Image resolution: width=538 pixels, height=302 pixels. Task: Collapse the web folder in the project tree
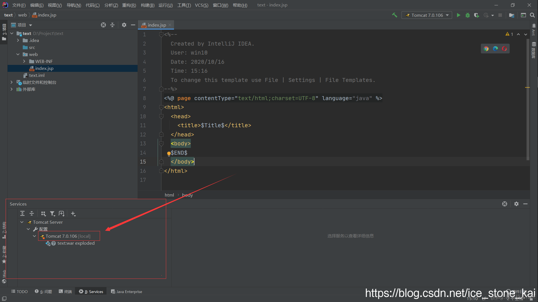pyautogui.click(x=18, y=54)
